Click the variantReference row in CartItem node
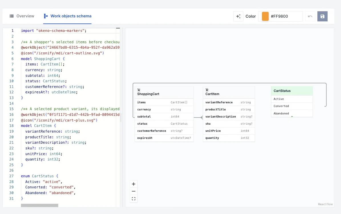The height and width of the screenshot is (214, 341). [229, 102]
